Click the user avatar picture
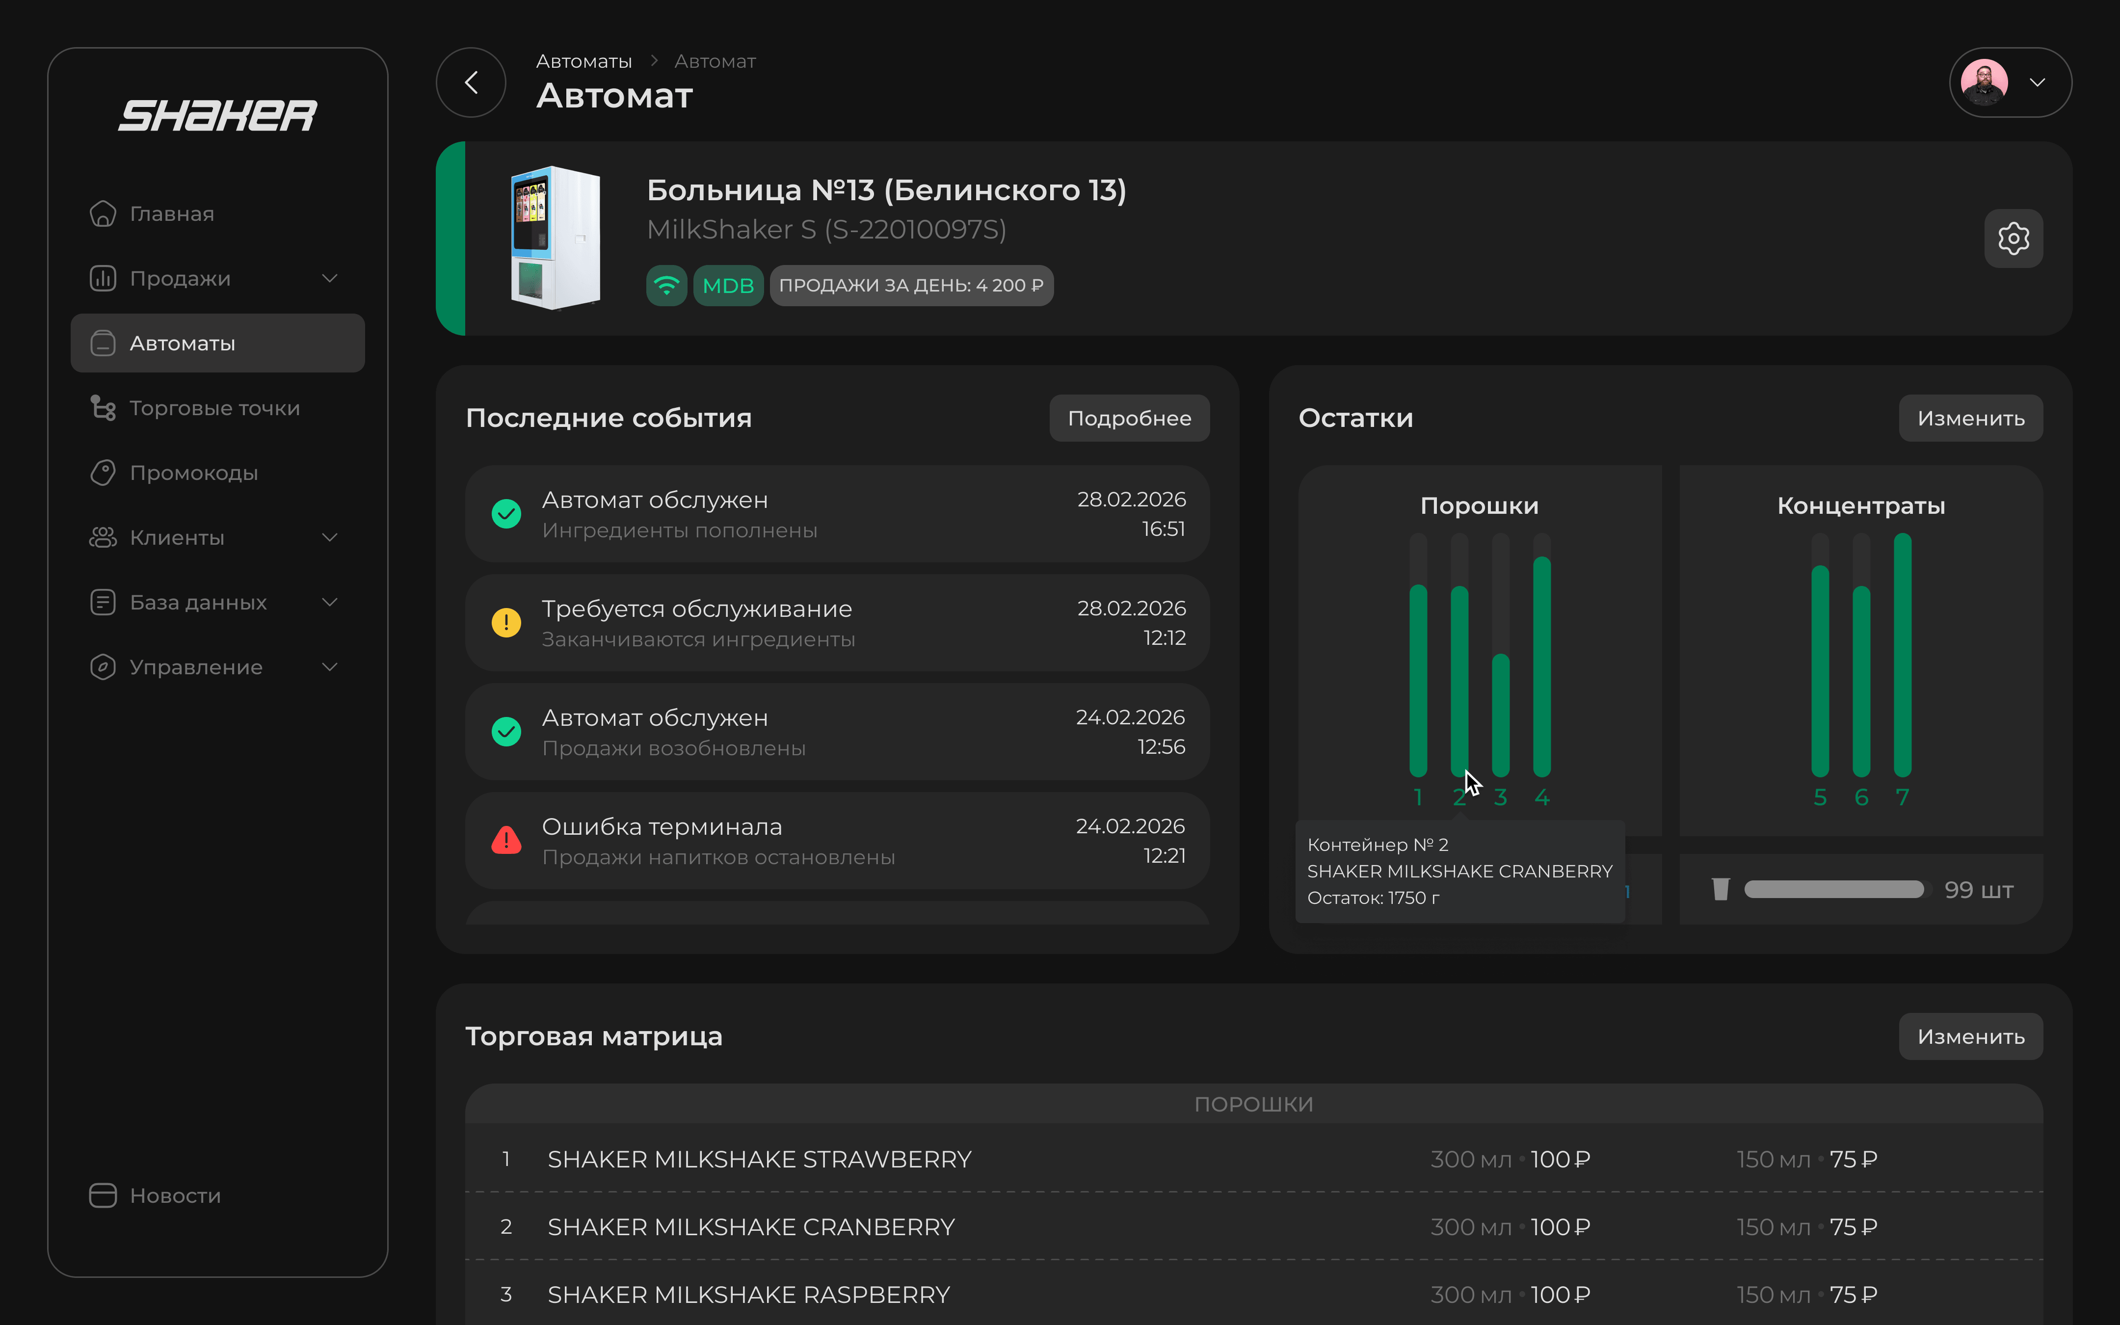Screen dimensions: 2120x1325 [1984, 82]
